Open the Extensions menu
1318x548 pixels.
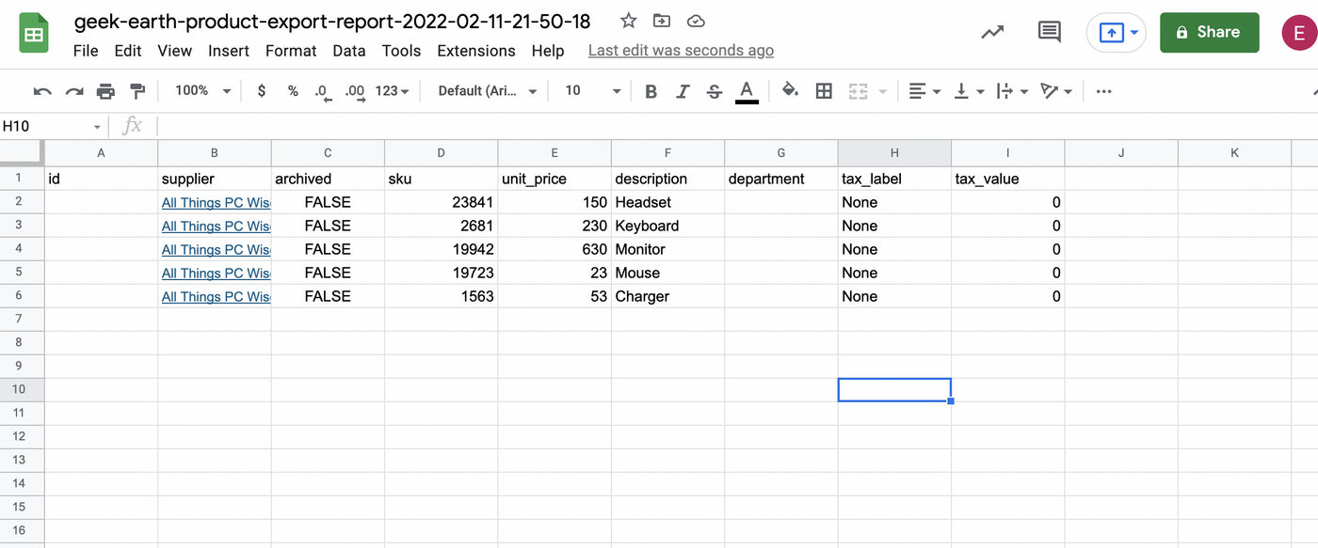pos(475,51)
